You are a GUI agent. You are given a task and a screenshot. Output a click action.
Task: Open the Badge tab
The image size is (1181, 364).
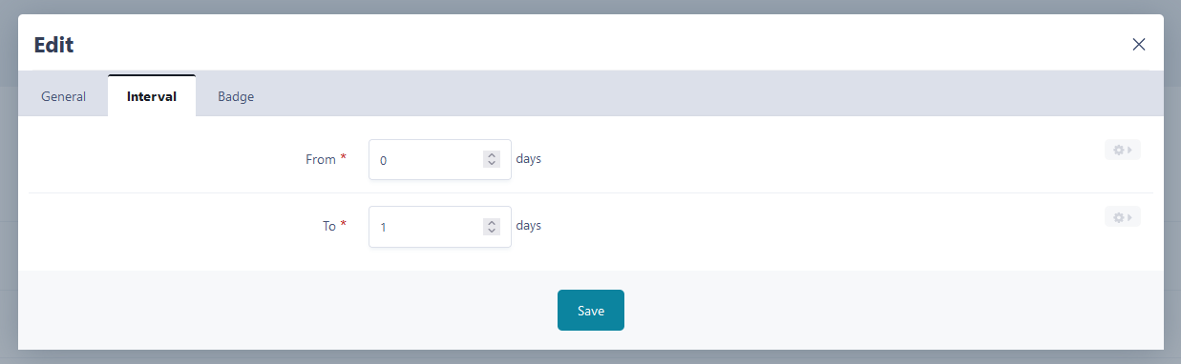tap(236, 96)
